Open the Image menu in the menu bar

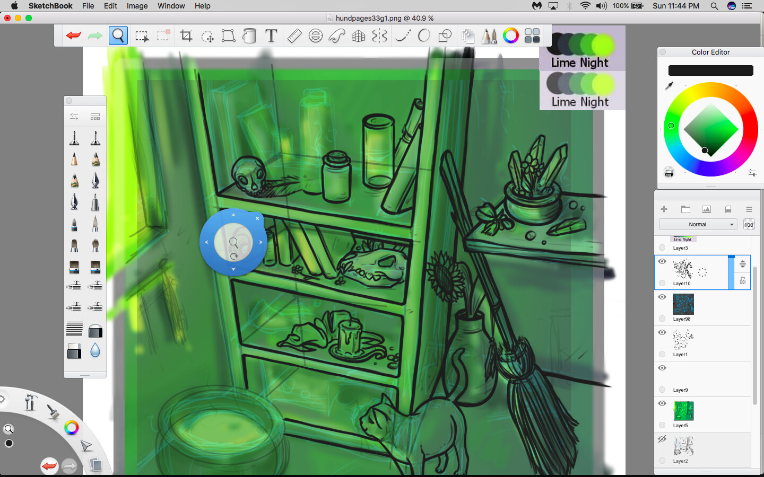coord(137,6)
